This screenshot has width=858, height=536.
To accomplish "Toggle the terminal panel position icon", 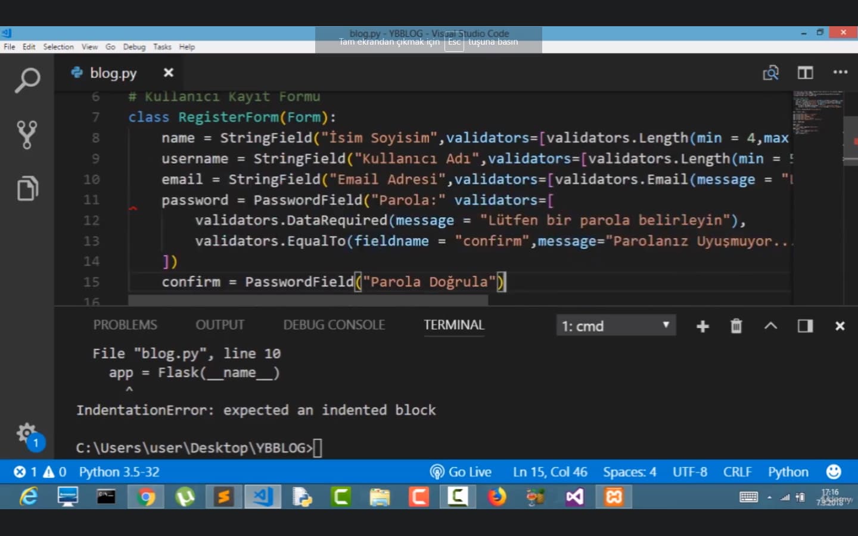I will [x=805, y=326].
